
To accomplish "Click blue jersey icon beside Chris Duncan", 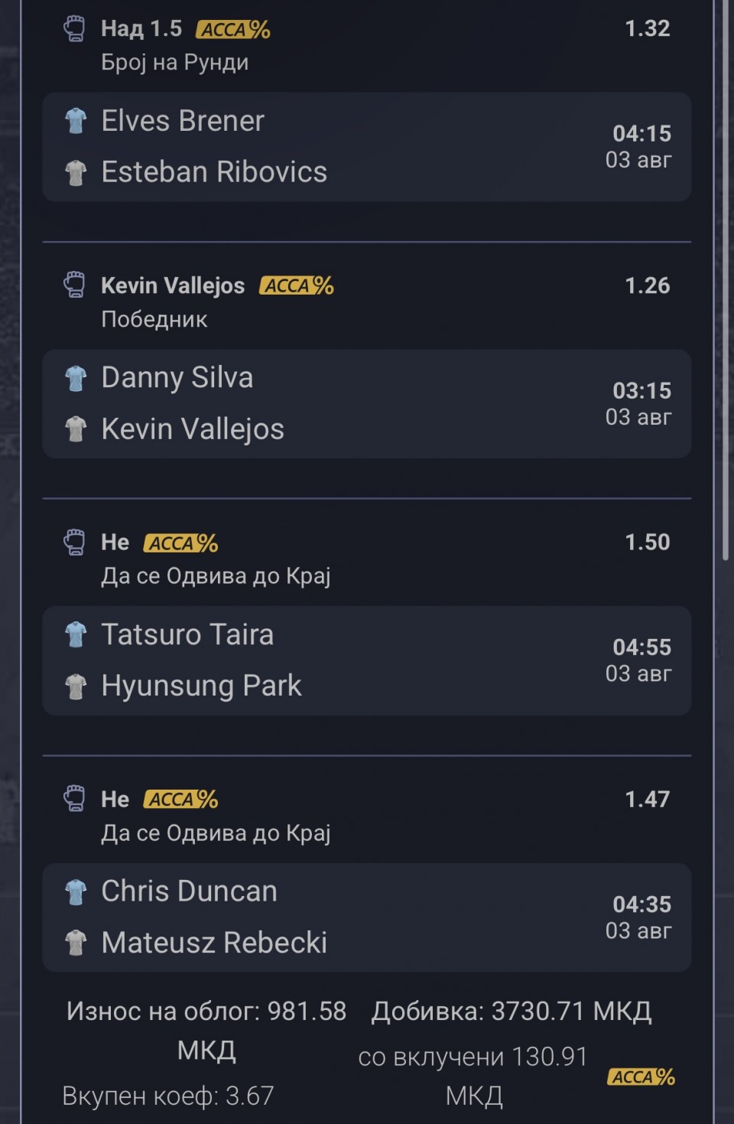I will pyautogui.click(x=76, y=891).
